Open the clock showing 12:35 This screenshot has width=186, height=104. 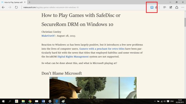(x=180, y=101)
